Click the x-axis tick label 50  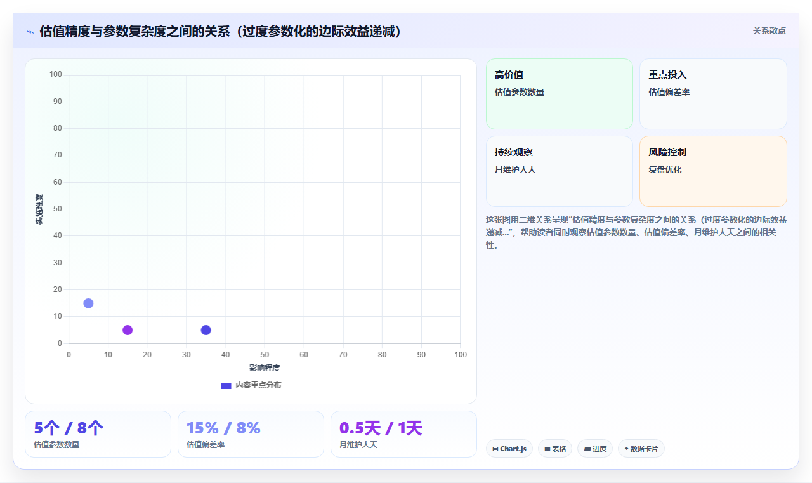[x=265, y=355]
